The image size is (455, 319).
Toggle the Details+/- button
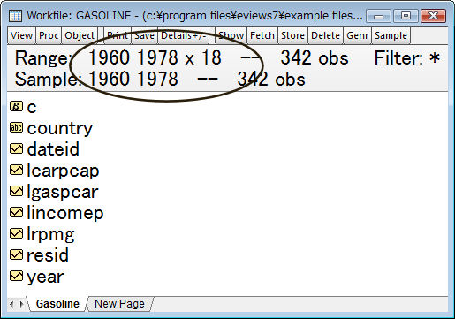(x=184, y=35)
